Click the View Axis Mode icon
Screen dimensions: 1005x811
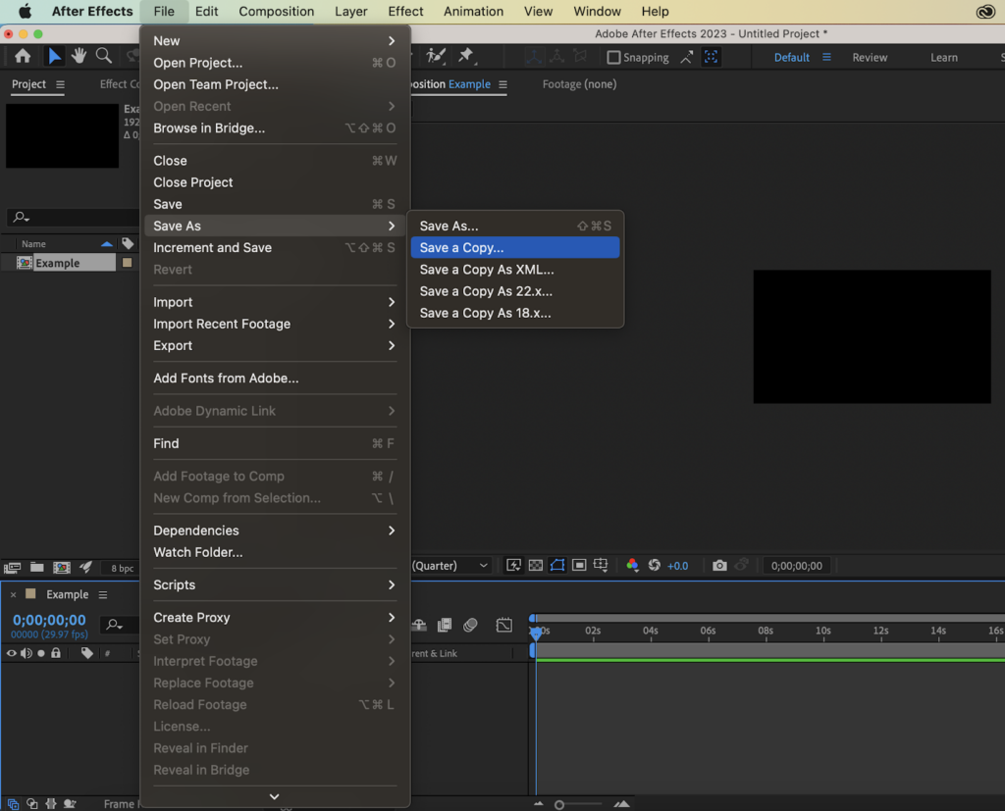581,57
